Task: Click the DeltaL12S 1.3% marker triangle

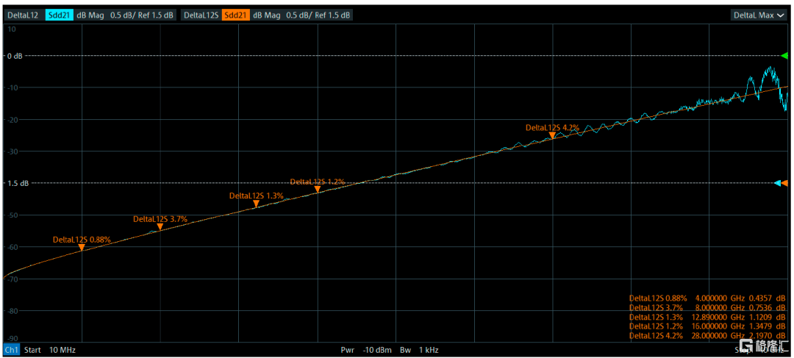Action: click(256, 204)
